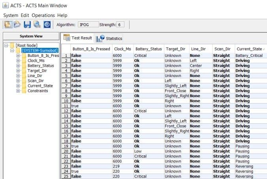Click the Algorithm IPOG field
This screenshot has height=179, width=267.
88,24
